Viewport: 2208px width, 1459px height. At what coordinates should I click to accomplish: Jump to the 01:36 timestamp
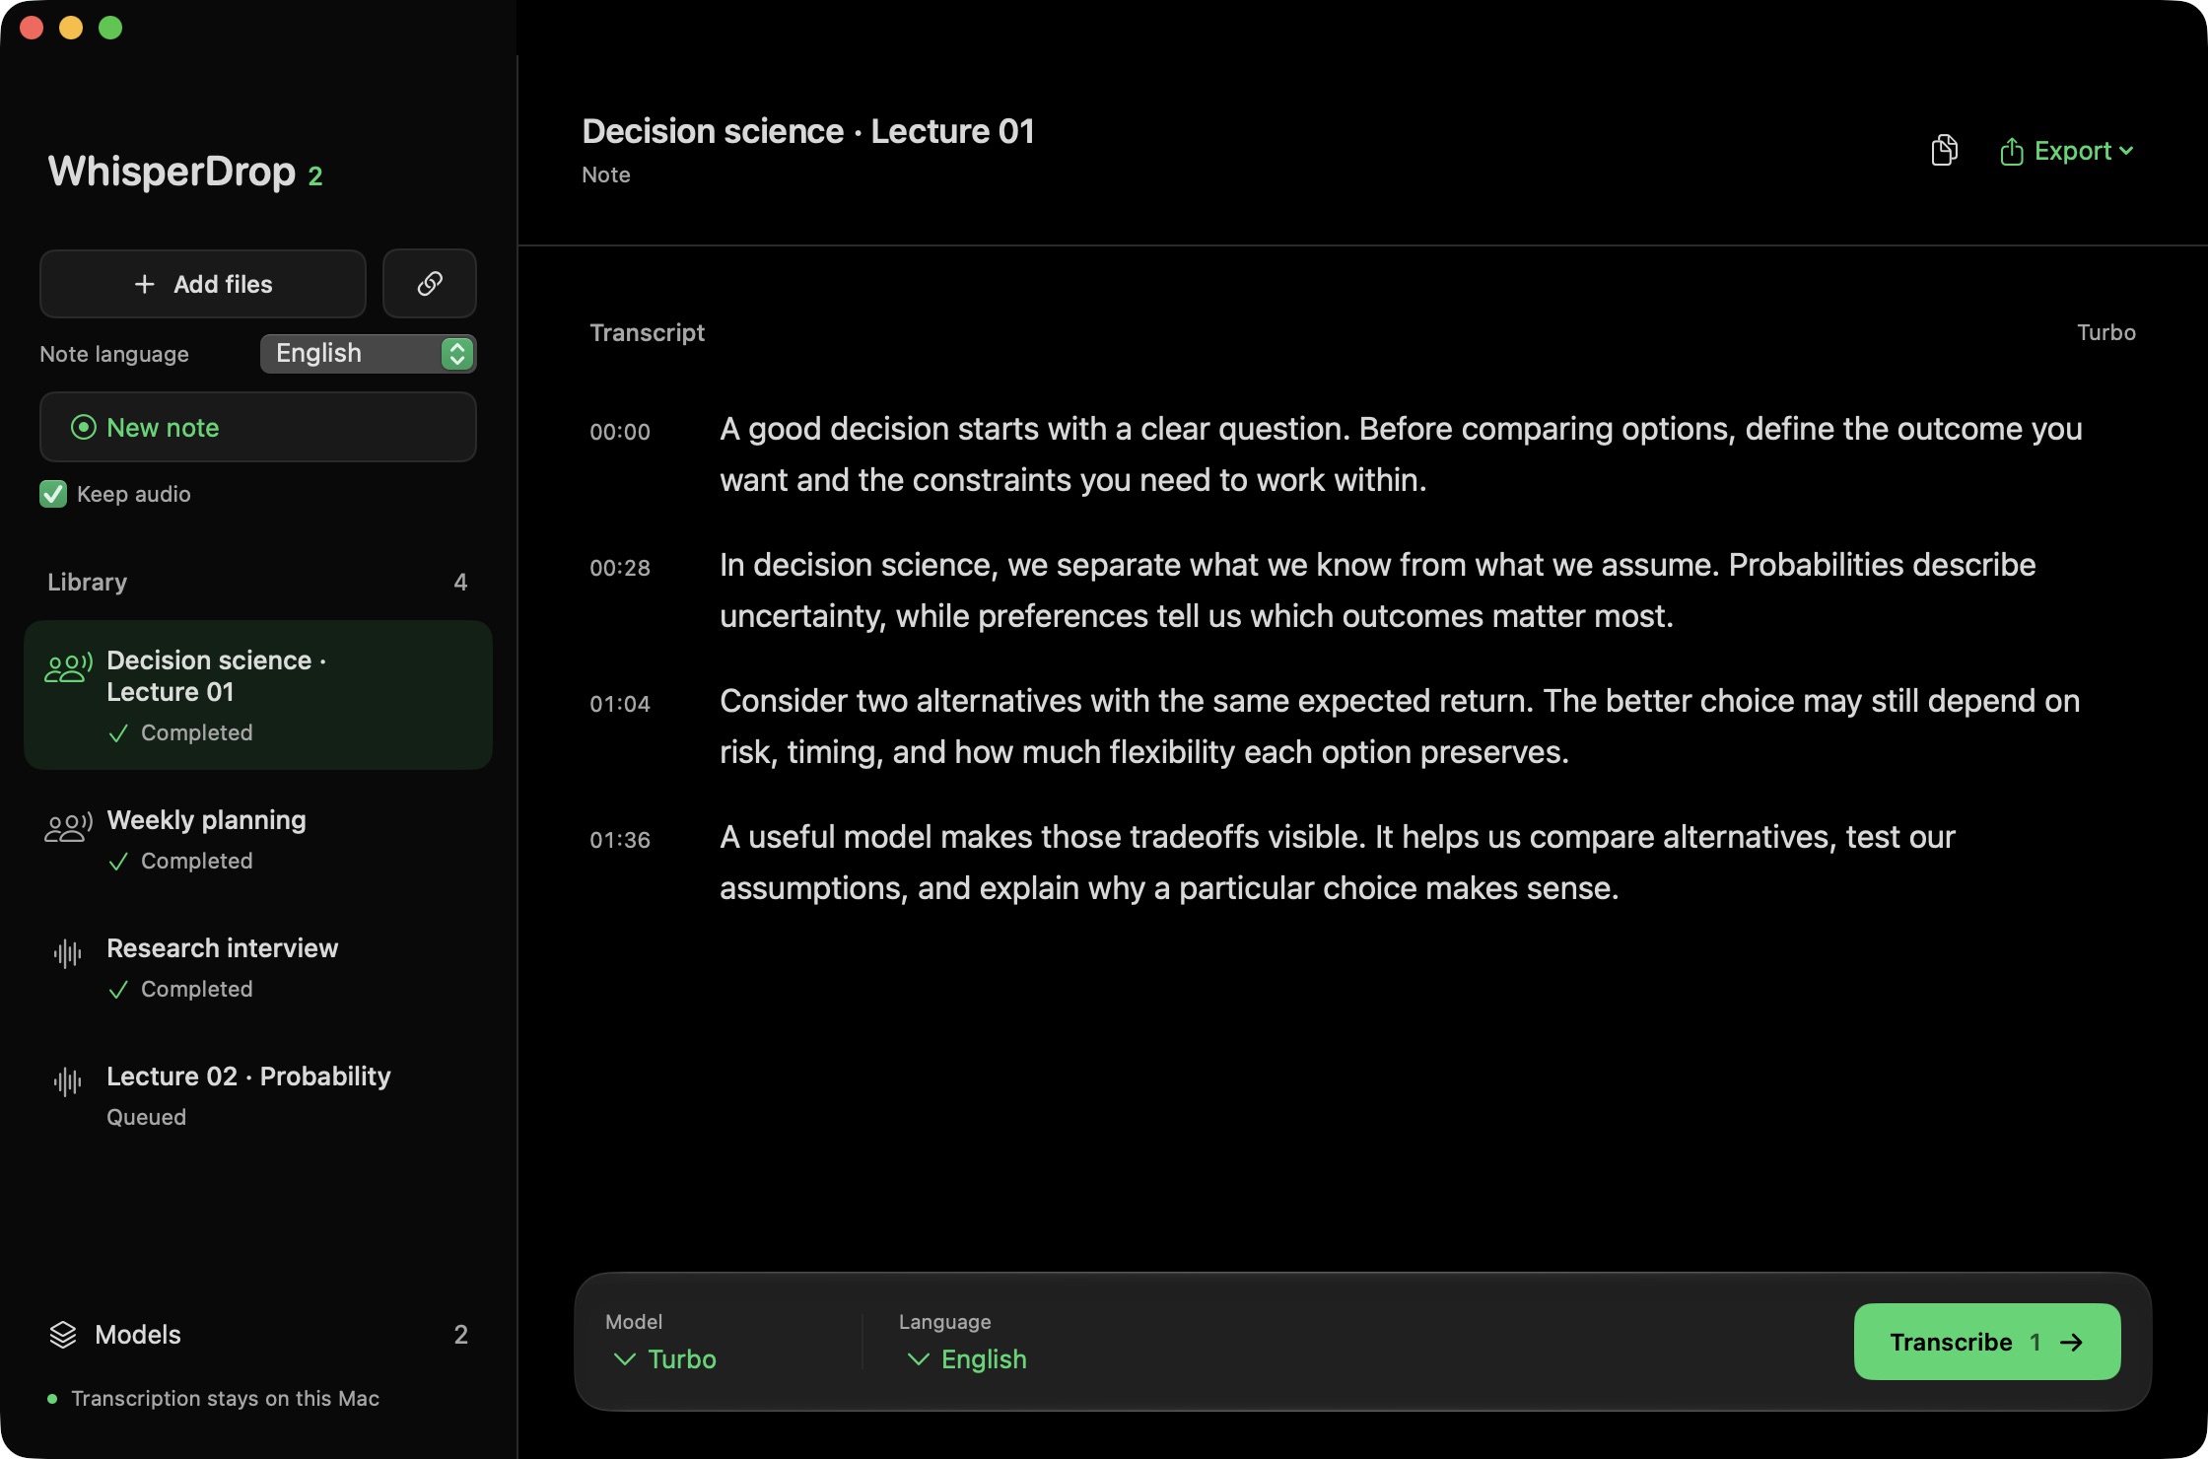point(620,840)
